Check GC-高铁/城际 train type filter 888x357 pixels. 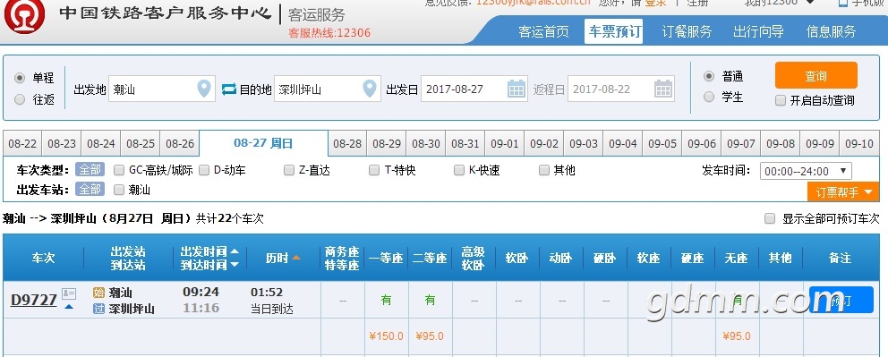click(x=119, y=170)
